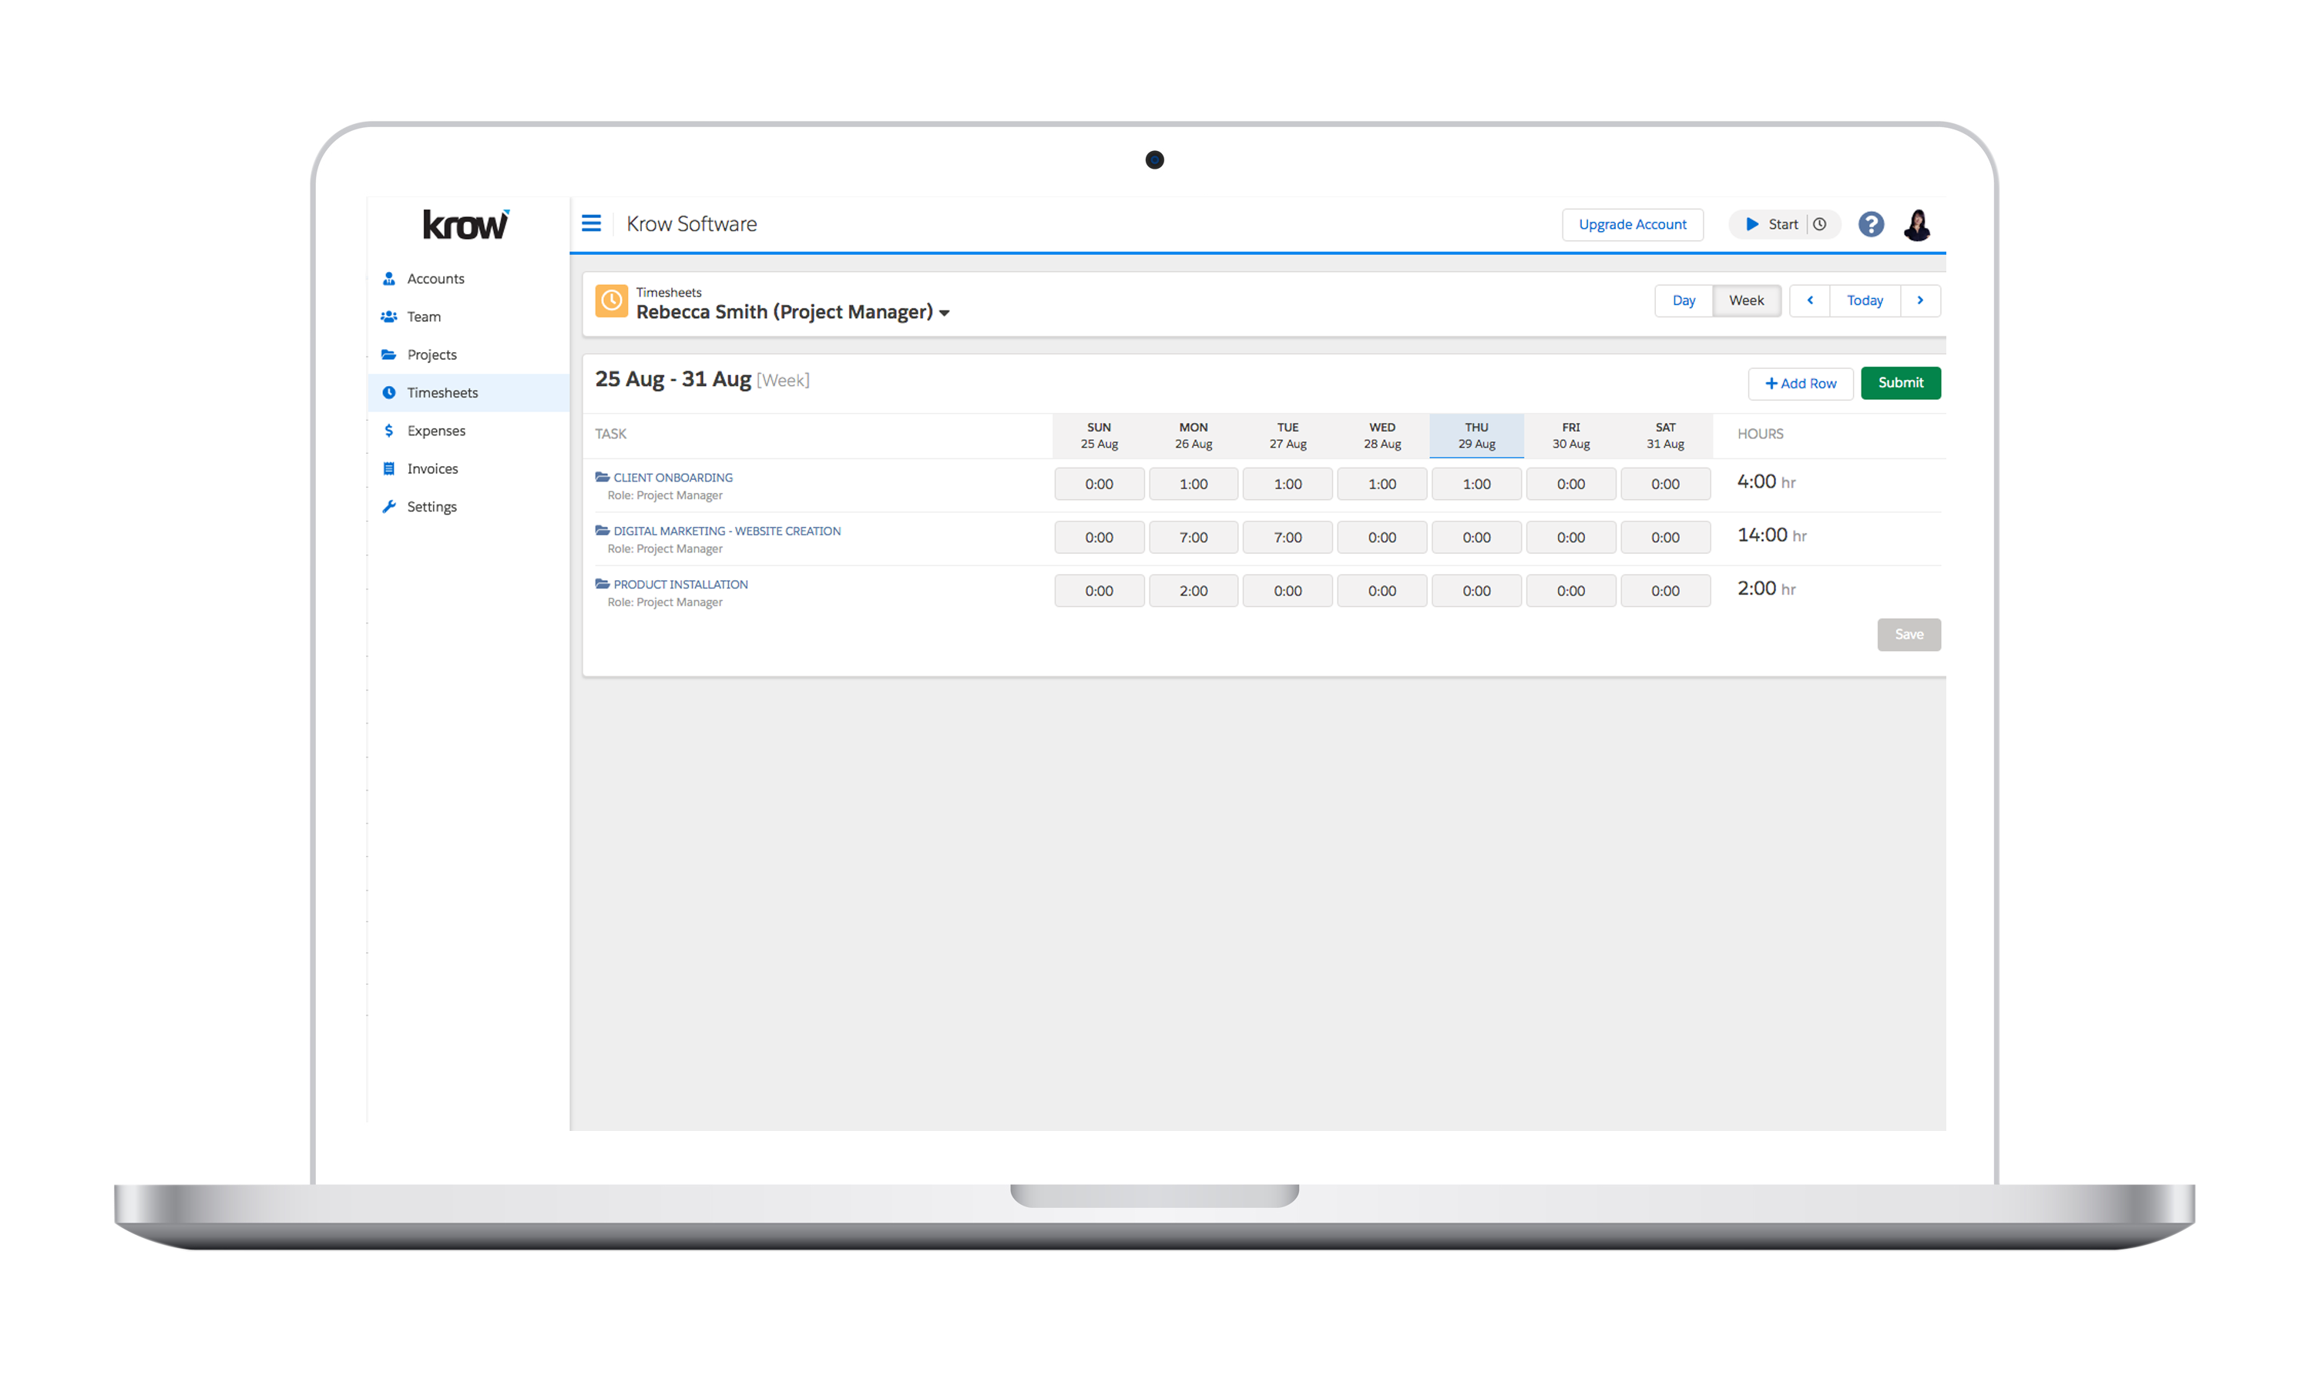
Task: Click Monday hours field for Product Installation
Action: [x=1193, y=591]
